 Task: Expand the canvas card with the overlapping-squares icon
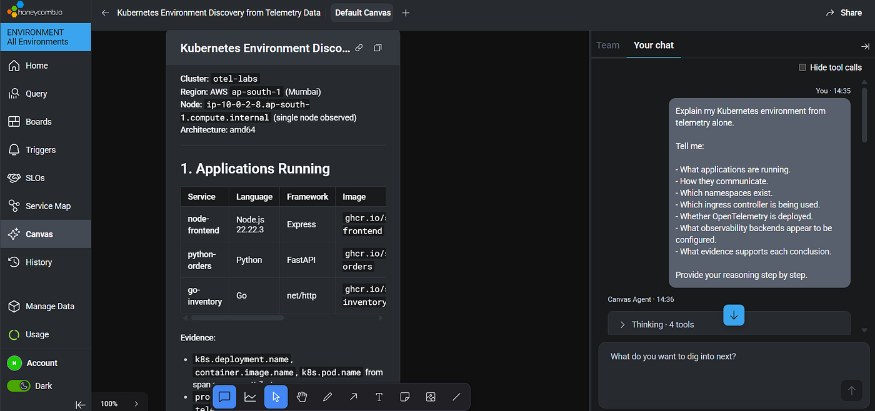point(377,48)
